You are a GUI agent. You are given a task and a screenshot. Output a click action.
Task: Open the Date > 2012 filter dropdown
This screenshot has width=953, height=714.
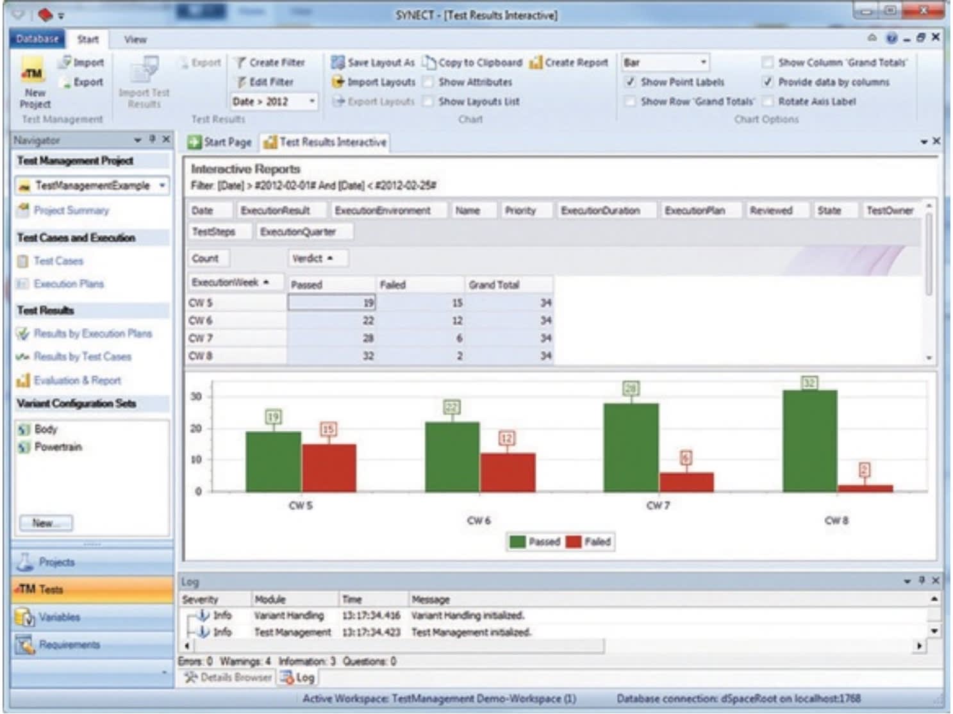point(312,101)
